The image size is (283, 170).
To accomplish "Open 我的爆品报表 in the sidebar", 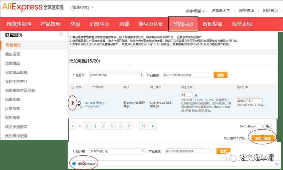I will 16,72.
